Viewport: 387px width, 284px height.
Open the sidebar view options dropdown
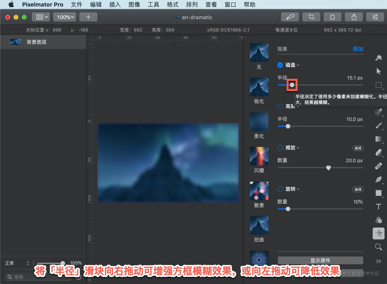41,17
